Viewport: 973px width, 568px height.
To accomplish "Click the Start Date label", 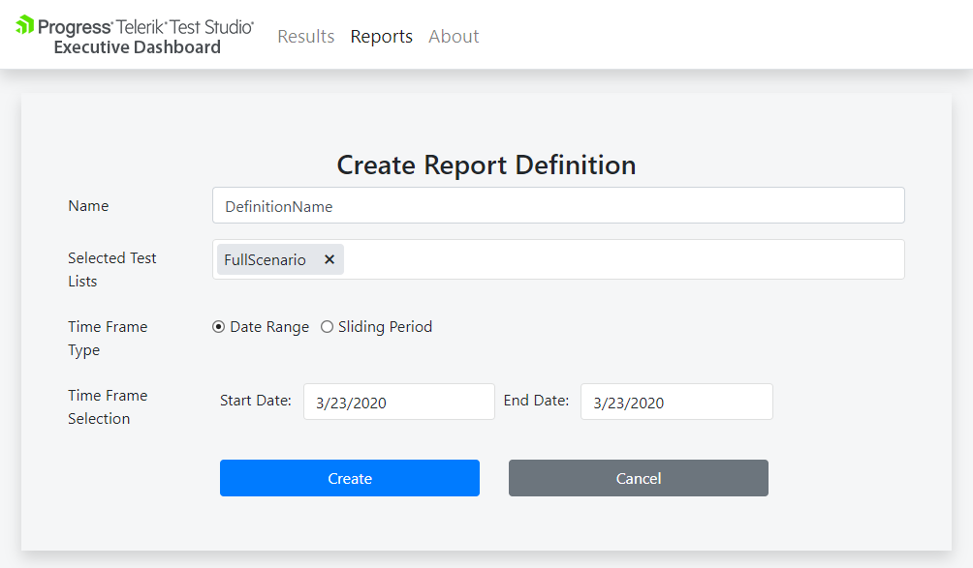I will (x=256, y=401).
